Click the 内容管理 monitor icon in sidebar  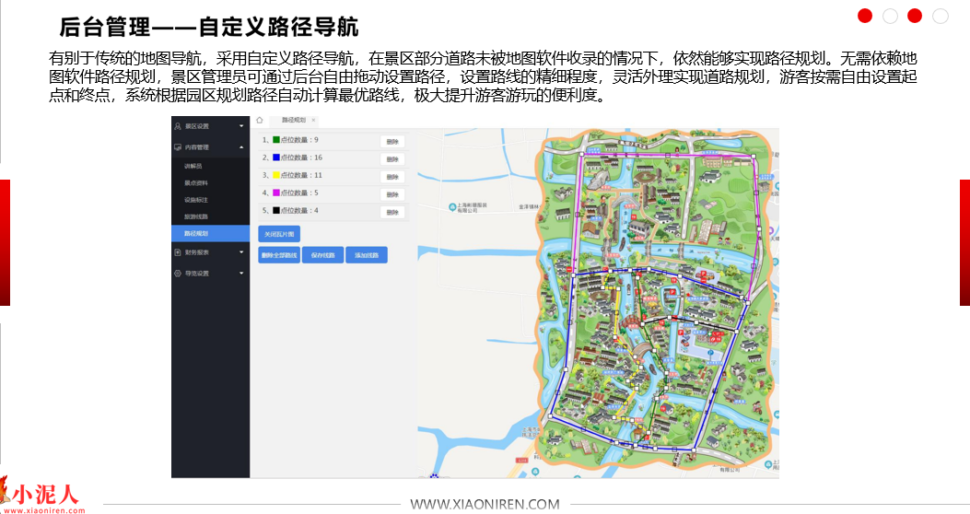(x=178, y=146)
